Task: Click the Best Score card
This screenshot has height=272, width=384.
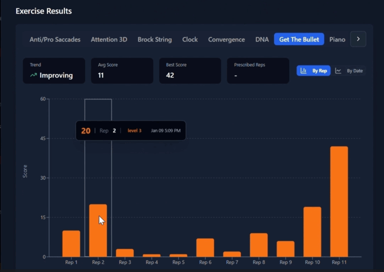Action: click(190, 71)
